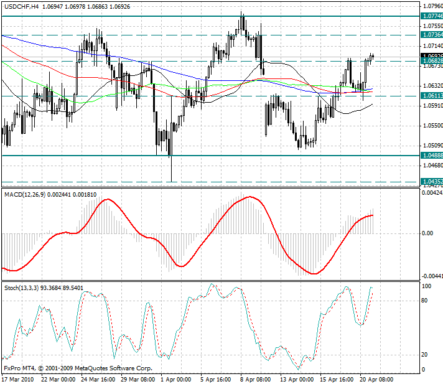This screenshot has width=443, height=384.
Task: Click the black current price tag
Action: pyautogui.click(x=431, y=56)
